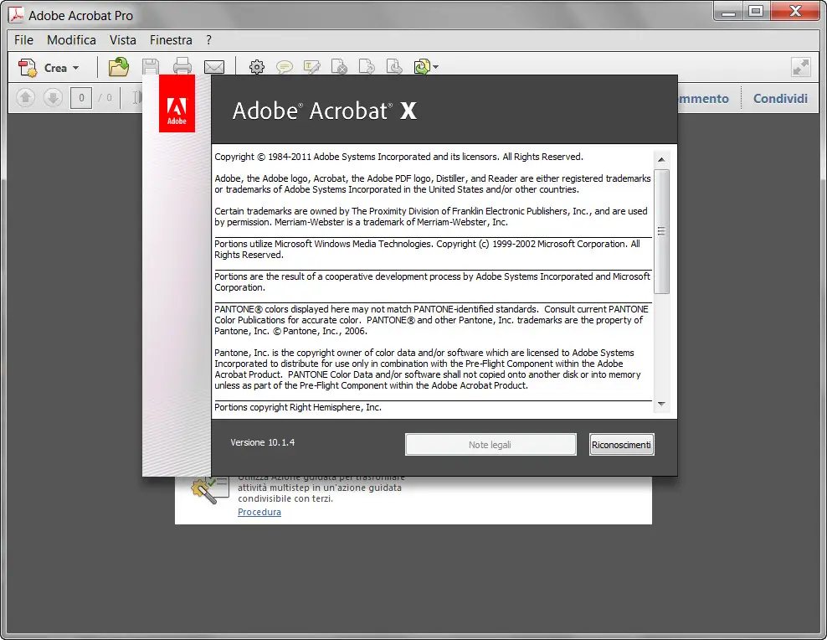The height and width of the screenshot is (640, 827).
Task: Select the sticky note comment icon
Action: pos(285,67)
